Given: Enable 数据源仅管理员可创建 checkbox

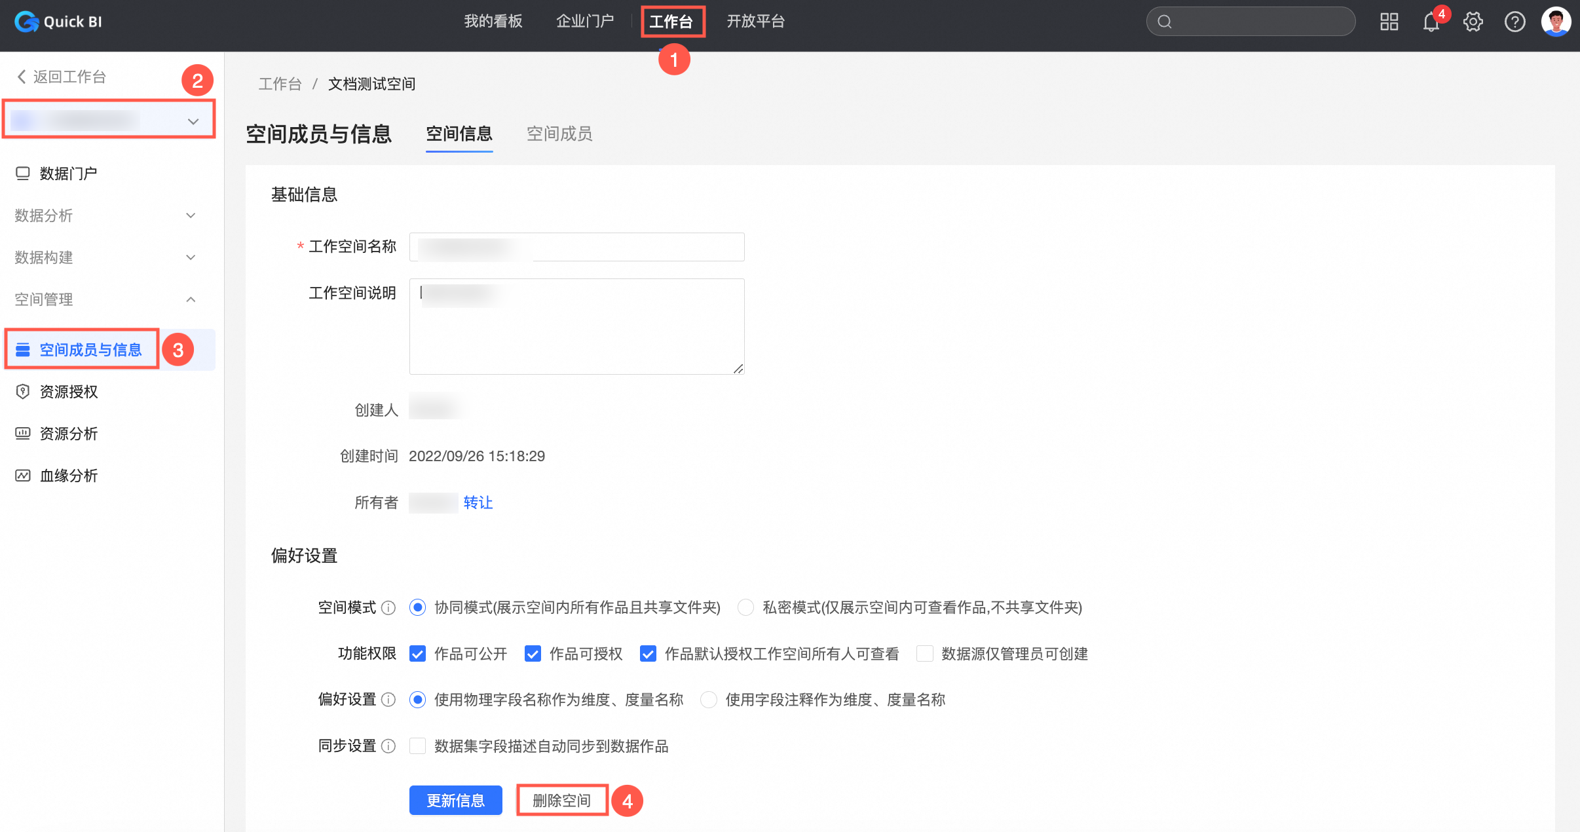Looking at the screenshot, I should point(925,654).
